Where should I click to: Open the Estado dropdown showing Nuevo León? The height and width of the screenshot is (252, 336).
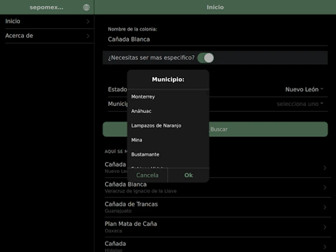pos(304,89)
